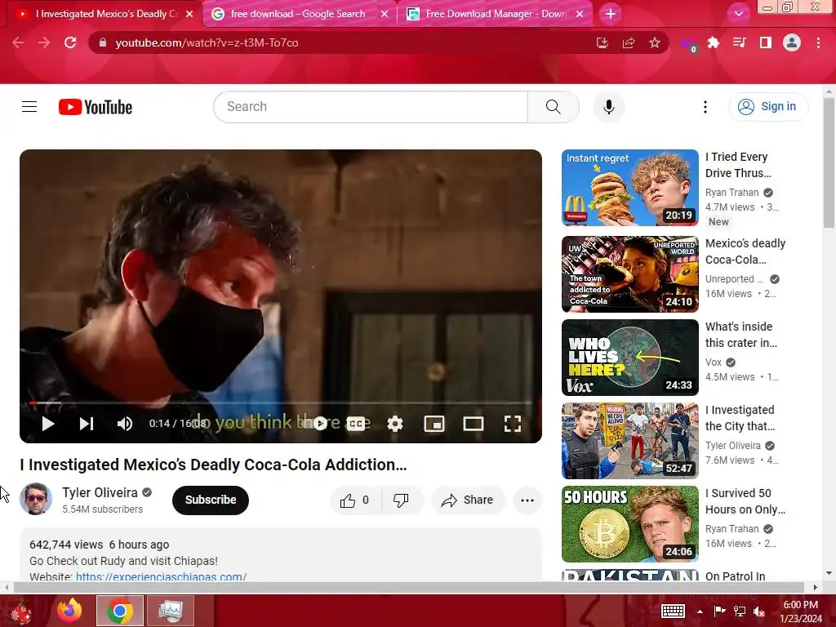Toggle Chrome side panel
This screenshot has height=627, width=836.
tap(766, 42)
